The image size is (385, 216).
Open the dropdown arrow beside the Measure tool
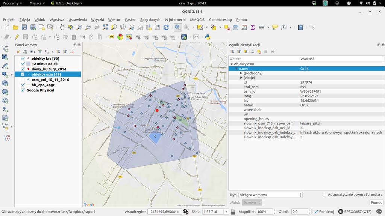tap(268, 27)
